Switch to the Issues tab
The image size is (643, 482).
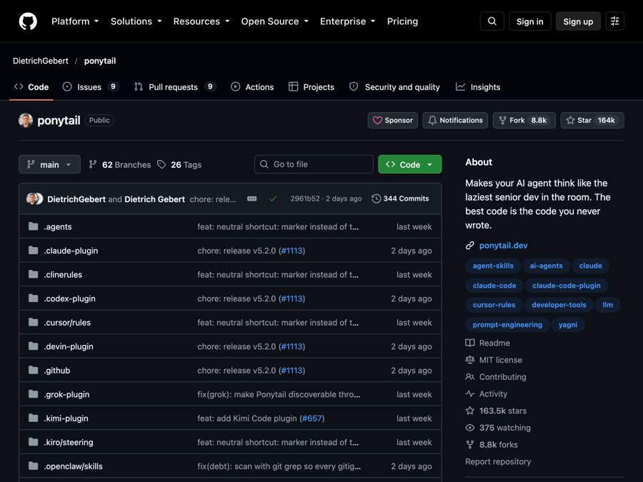pyautogui.click(x=90, y=87)
